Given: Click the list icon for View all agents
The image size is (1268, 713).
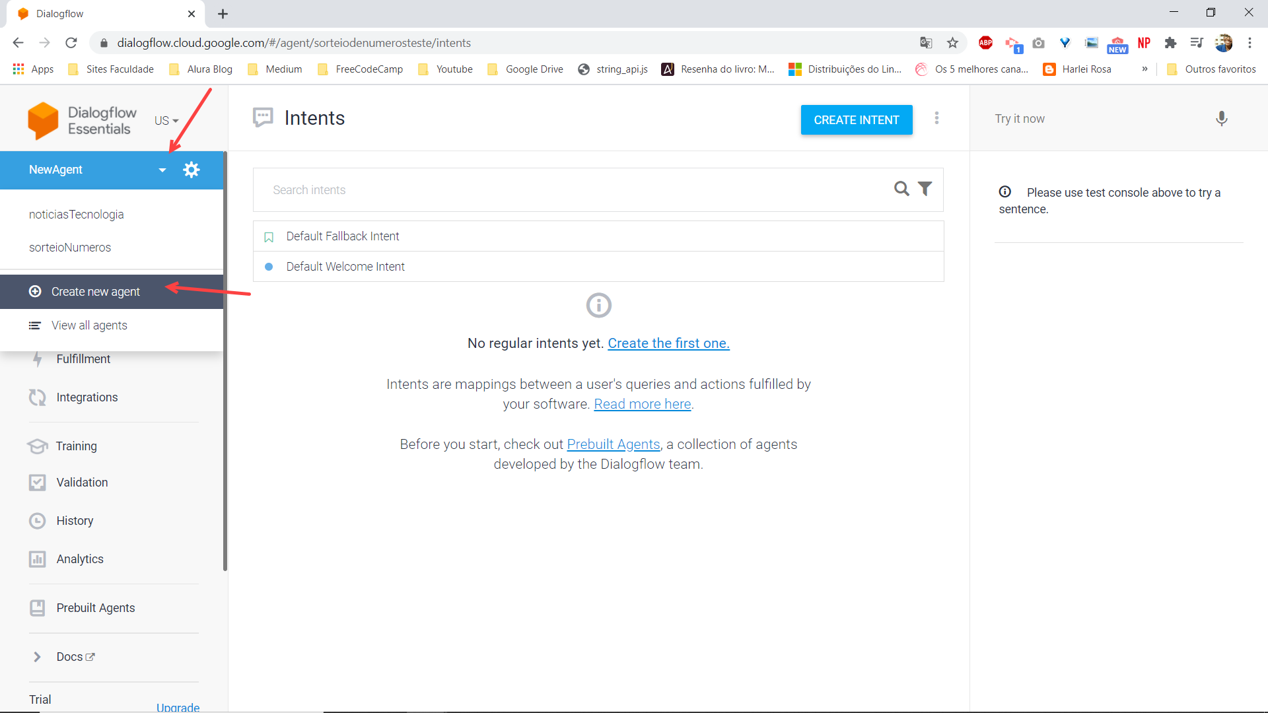Looking at the screenshot, I should click(35, 325).
